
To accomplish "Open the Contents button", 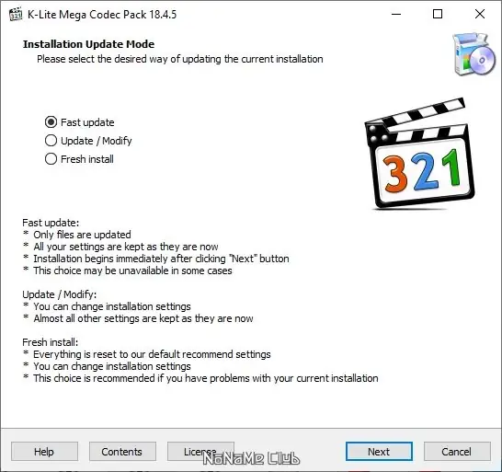I will click(x=122, y=452).
